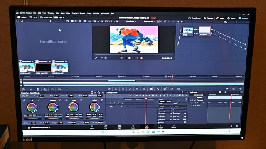The height and width of the screenshot is (149, 266).
Task: Open the Effects panel
Action: pyautogui.click(x=232, y=18)
